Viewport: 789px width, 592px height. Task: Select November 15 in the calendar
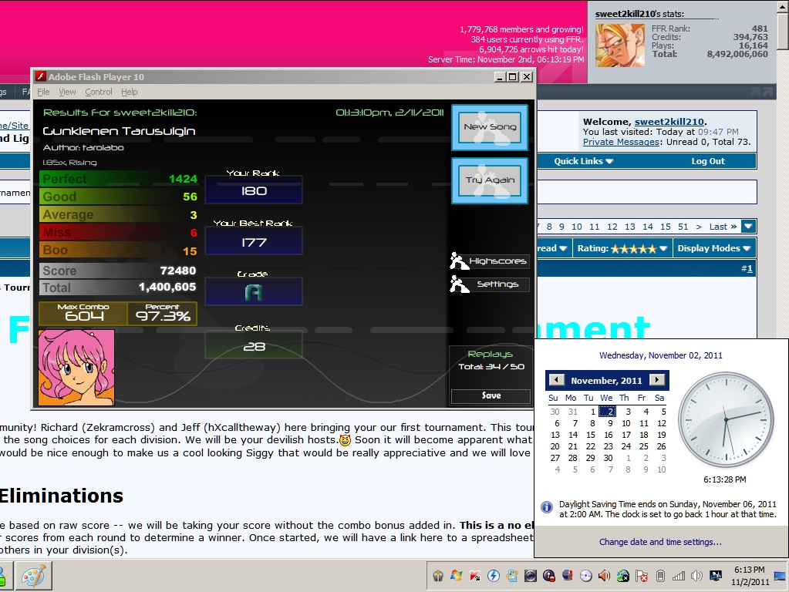coord(591,435)
